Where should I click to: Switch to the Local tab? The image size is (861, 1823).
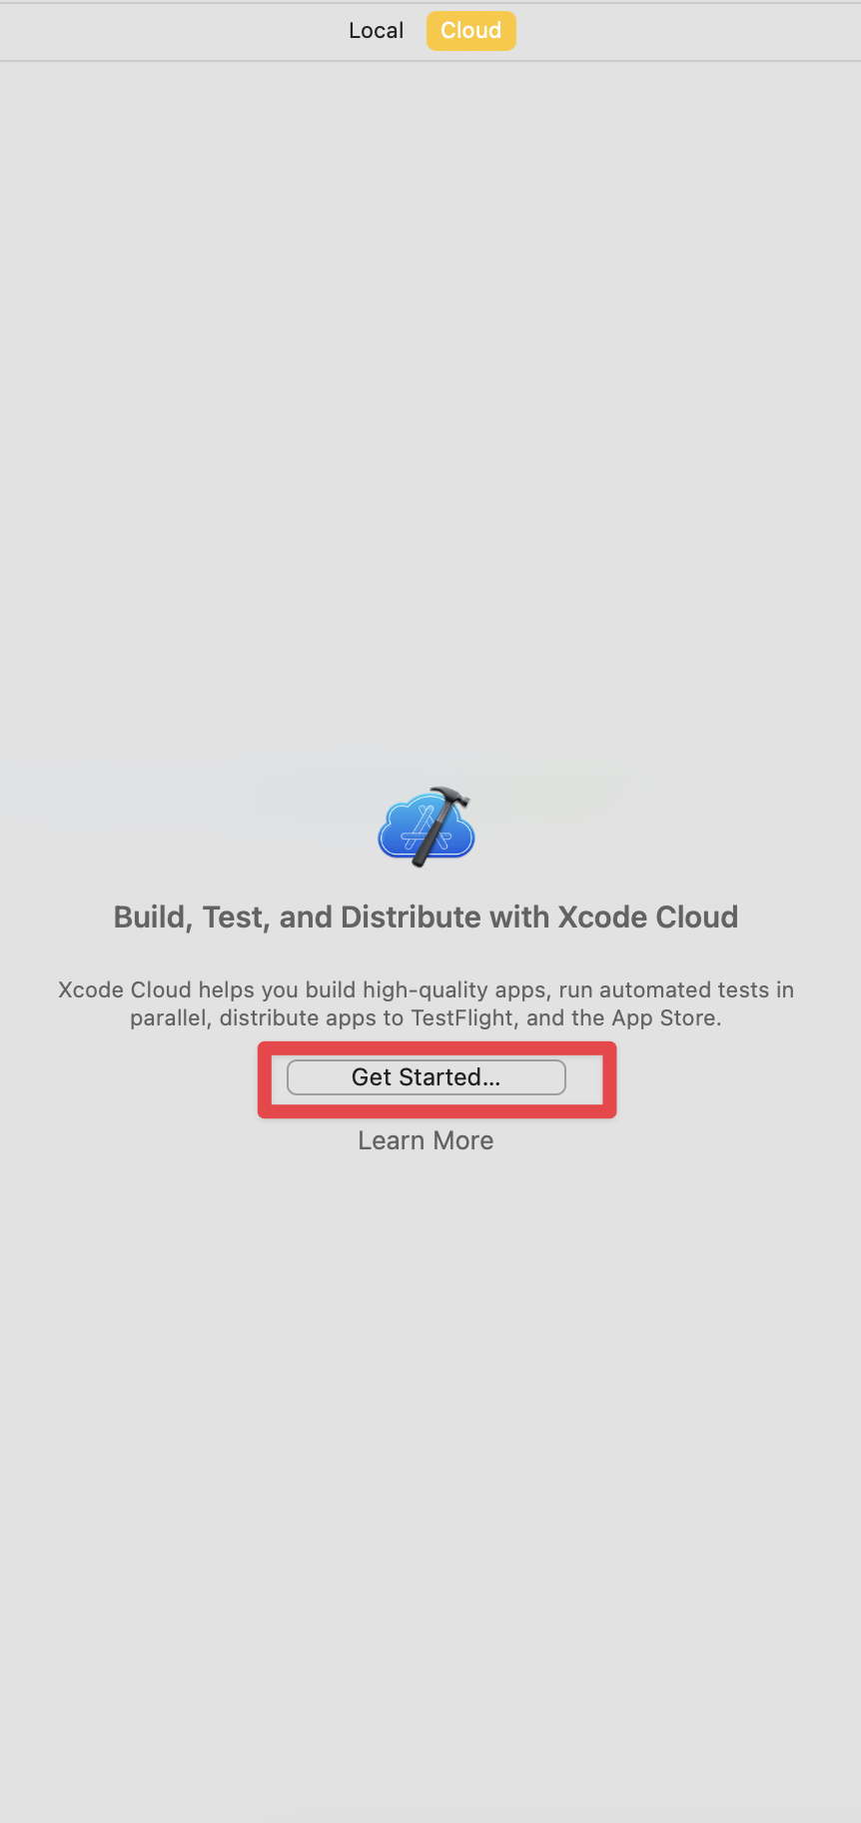pos(376,31)
